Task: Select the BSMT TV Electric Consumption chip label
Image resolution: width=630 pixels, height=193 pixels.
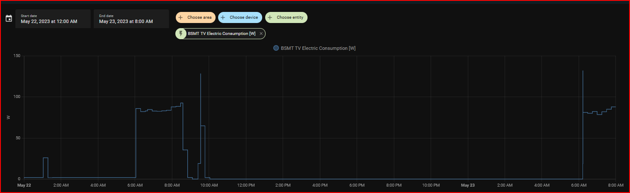Action: pos(222,34)
